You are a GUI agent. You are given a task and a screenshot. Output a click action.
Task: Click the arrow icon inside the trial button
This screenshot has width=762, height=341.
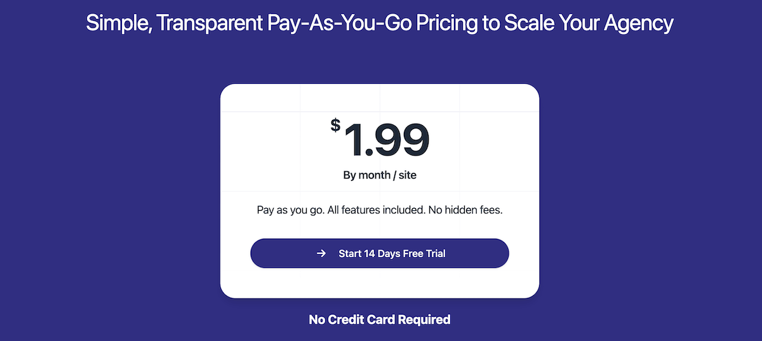pyautogui.click(x=321, y=253)
